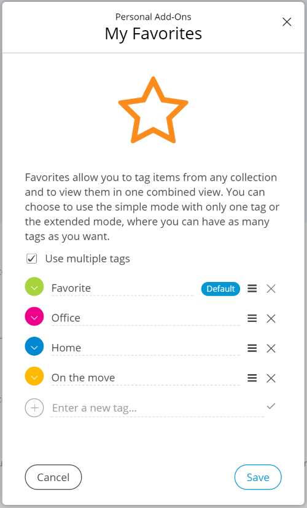Click the Cancel button
The height and width of the screenshot is (508, 307).
[x=53, y=477]
